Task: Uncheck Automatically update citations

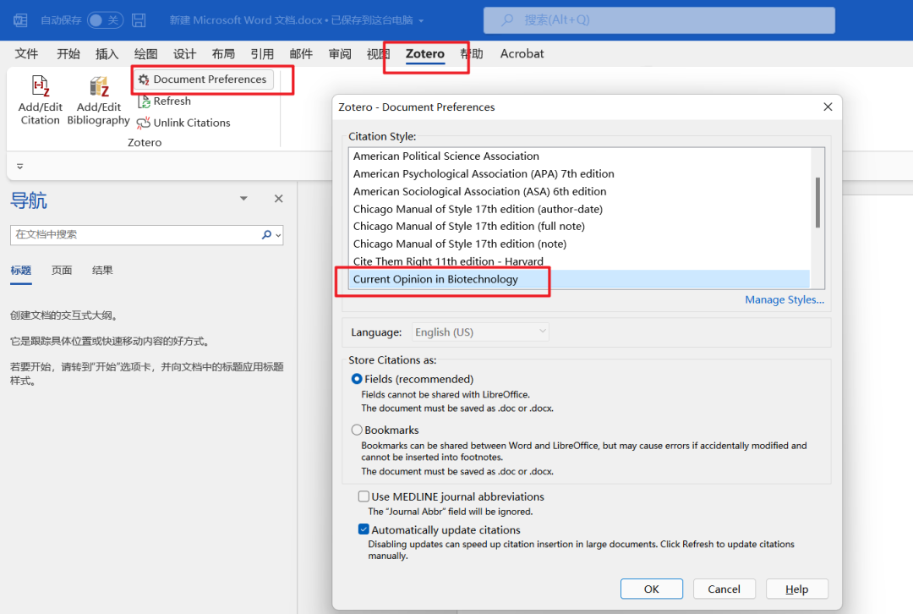Action: tap(364, 529)
